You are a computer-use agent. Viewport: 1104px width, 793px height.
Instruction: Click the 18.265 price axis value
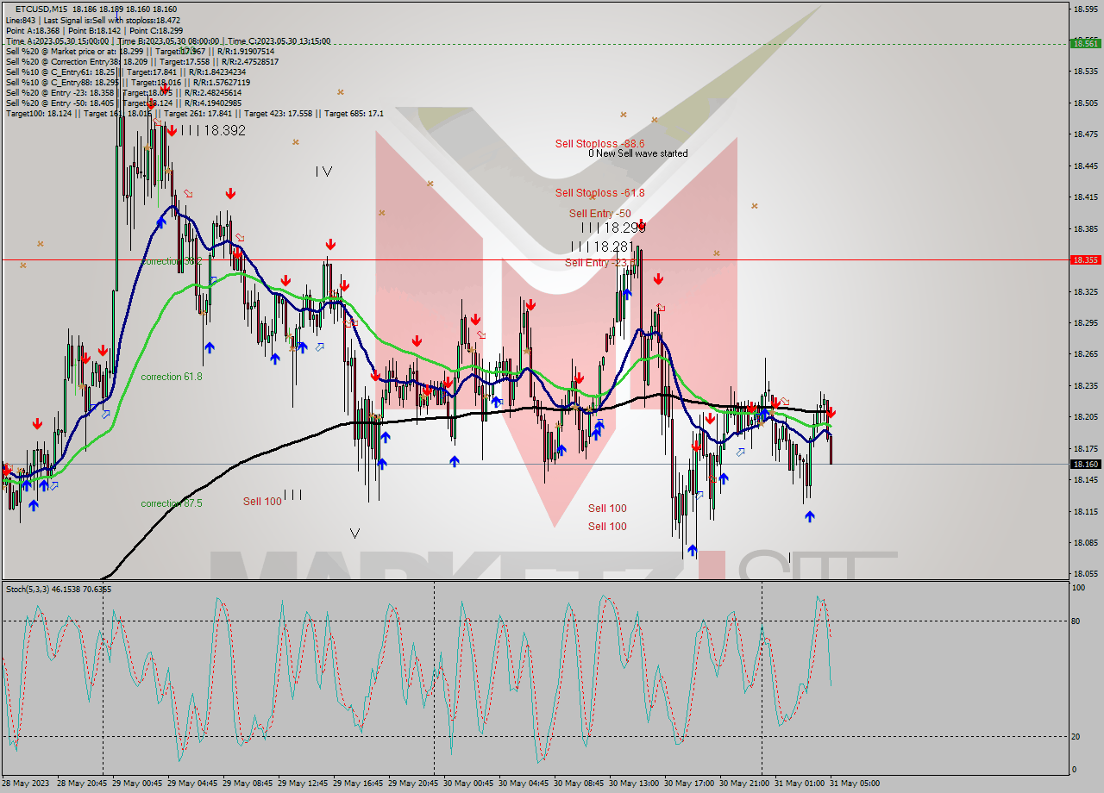(1085, 353)
